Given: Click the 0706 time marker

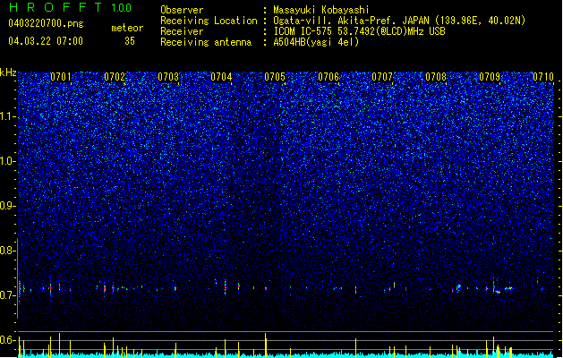Looking at the screenshot, I should pyautogui.click(x=328, y=77).
